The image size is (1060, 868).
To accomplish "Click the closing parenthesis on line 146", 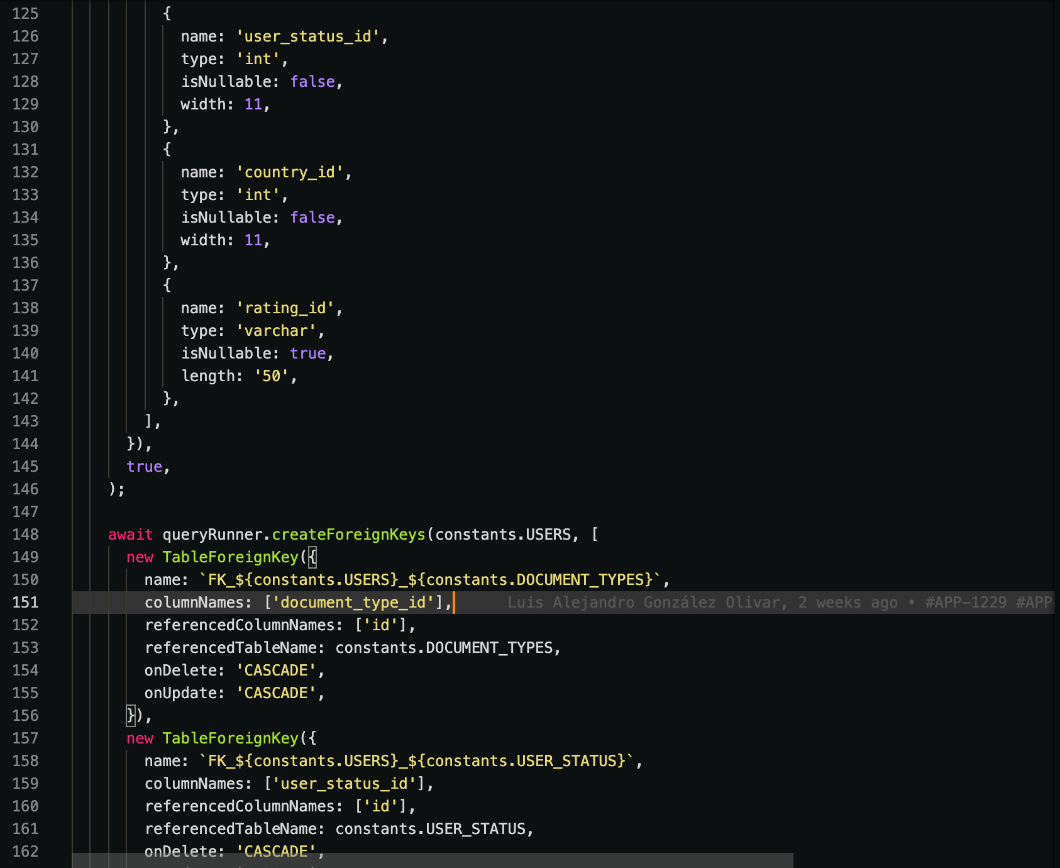I will [x=113, y=489].
